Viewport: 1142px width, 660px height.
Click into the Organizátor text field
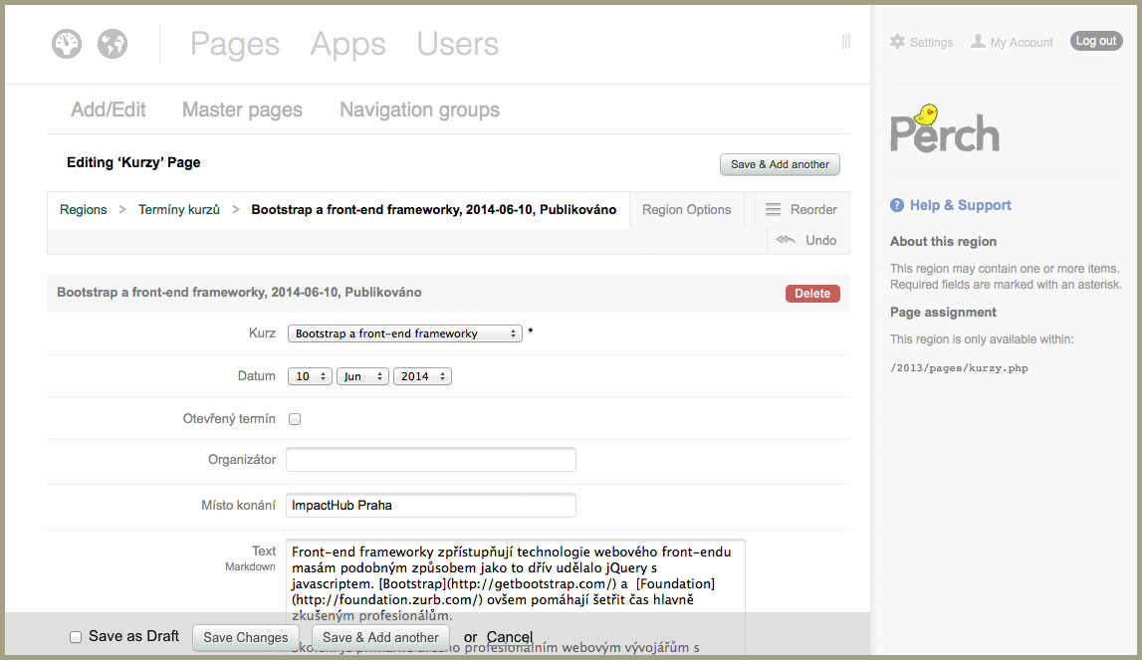coord(430,459)
